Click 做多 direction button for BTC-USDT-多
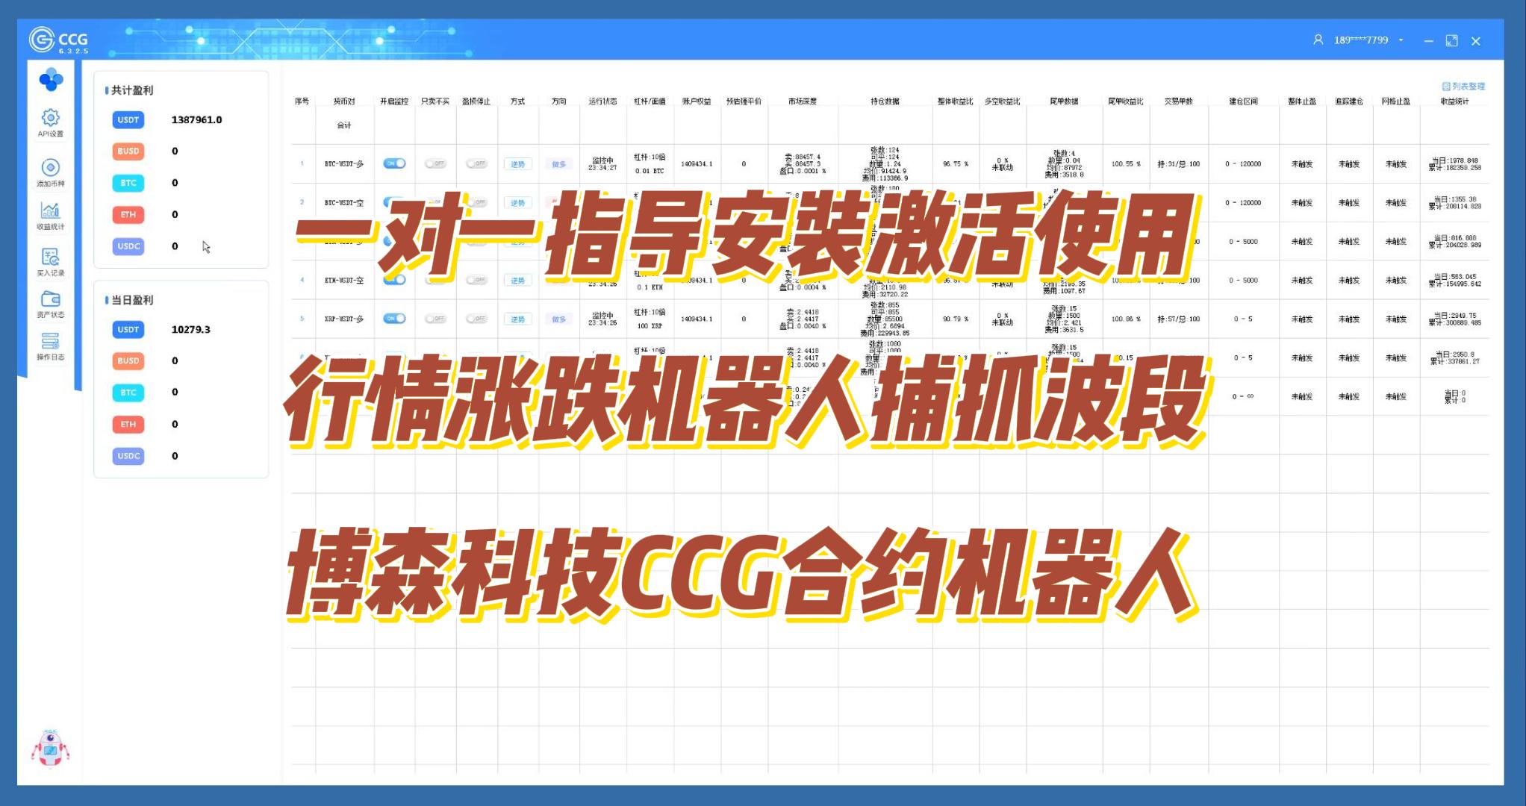Image resolution: width=1526 pixels, height=806 pixels. point(558,164)
